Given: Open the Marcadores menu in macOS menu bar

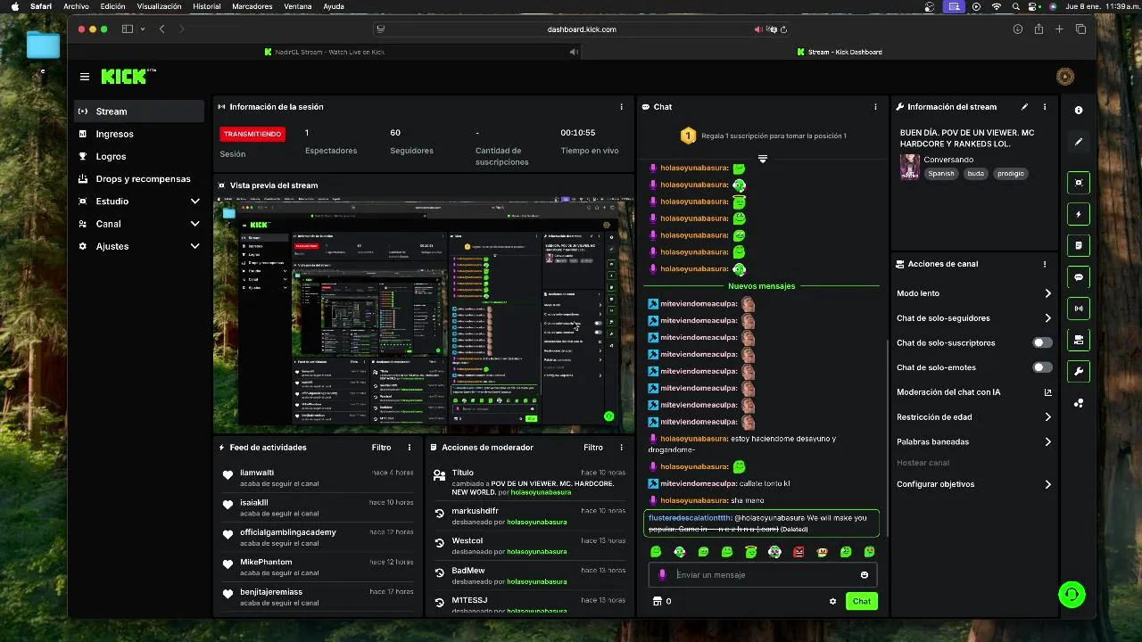Looking at the screenshot, I should click(x=252, y=6).
